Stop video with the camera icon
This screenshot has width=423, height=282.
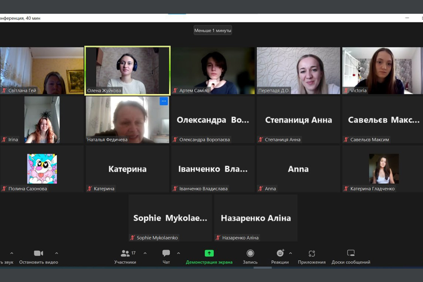[x=39, y=253]
